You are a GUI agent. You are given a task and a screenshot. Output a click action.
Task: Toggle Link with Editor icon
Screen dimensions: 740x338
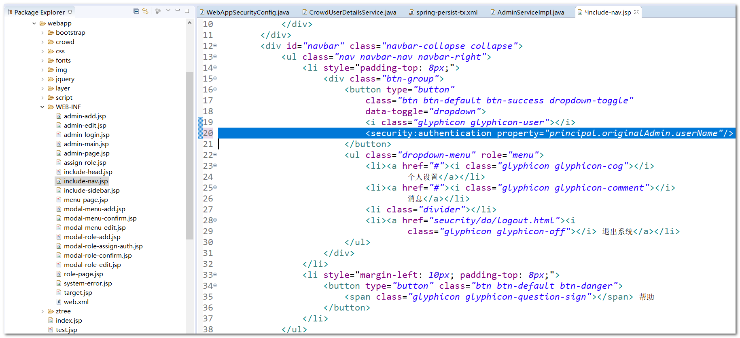click(145, 11)
